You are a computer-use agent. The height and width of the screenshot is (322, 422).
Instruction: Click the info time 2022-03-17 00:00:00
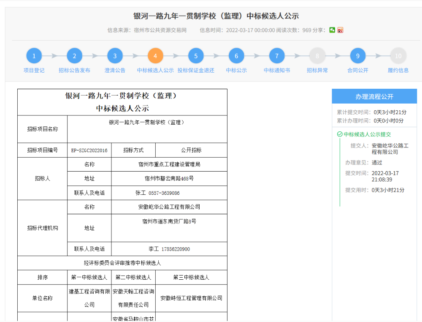click(x=250, y=30)
